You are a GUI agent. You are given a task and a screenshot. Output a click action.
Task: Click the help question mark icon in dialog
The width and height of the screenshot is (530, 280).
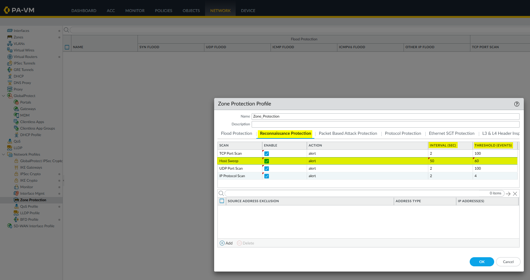517,104
